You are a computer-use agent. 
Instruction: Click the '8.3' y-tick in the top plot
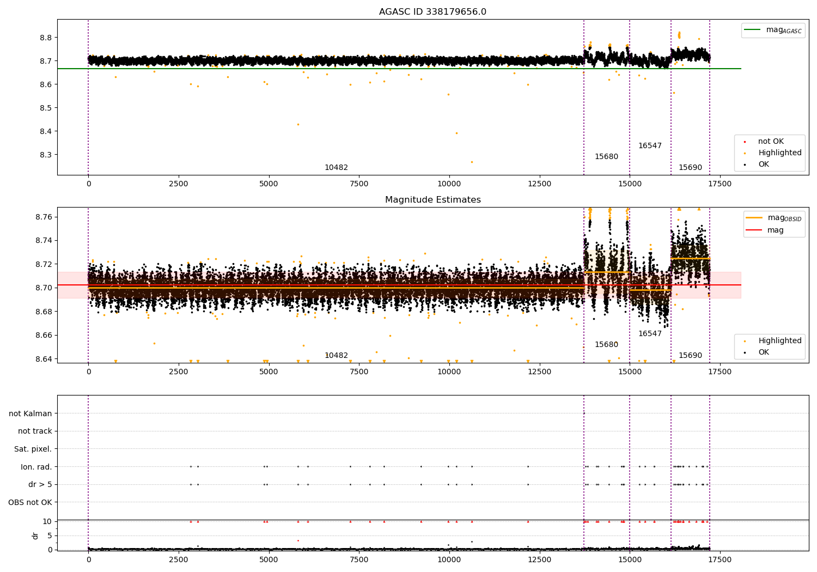pos(46,155)
